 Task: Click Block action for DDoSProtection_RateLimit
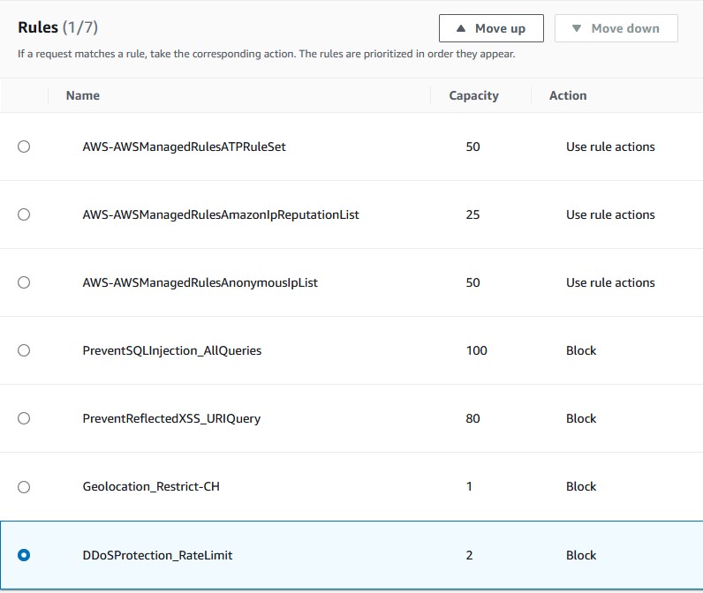(x=581, y=555)
